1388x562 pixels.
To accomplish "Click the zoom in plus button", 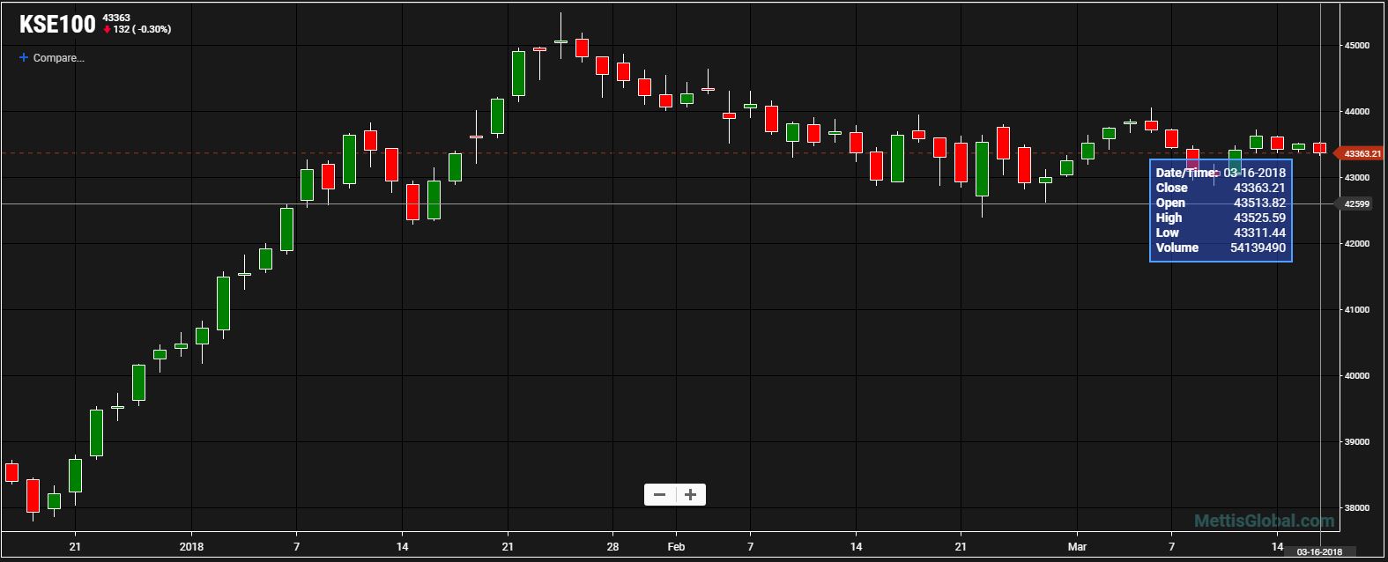I will pos(691,495).
